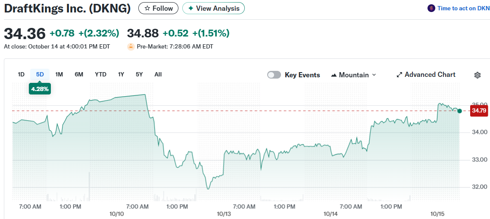The width and height of the screenshot is (490, 219).
Task: Click the sparkle icon in View Analysis
Action: (191, 8)
